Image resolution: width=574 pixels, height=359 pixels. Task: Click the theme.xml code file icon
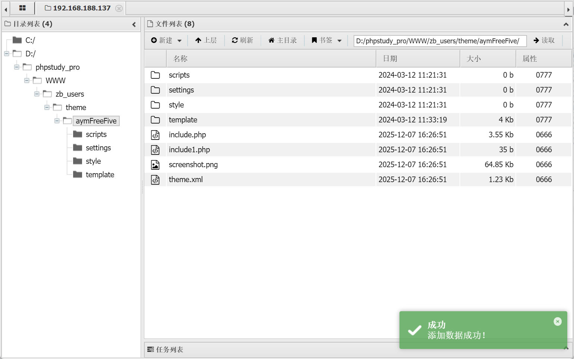click(x=155, y=179)
